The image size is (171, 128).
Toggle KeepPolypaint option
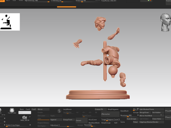point(113,109)
